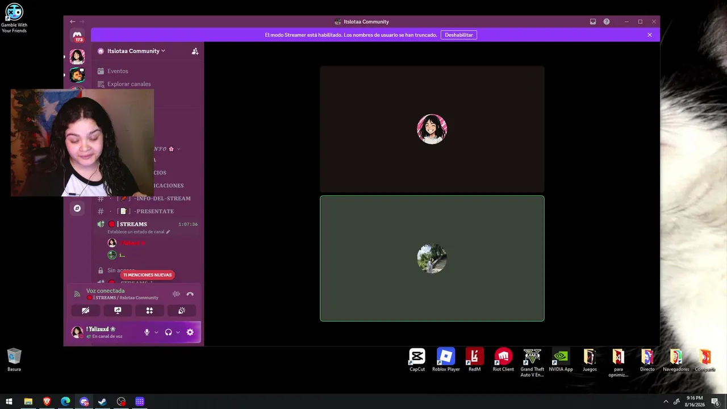Switch to Discord on the taskbar
727x409 pixels.
pyautogui.click(x=84, y=402)
